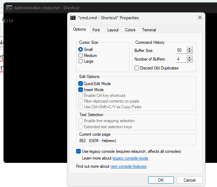Image resolution: width=217 pixels, height=187 pixels.
Task: Open the legacy console mode link
Action: [x=130, y=158]
